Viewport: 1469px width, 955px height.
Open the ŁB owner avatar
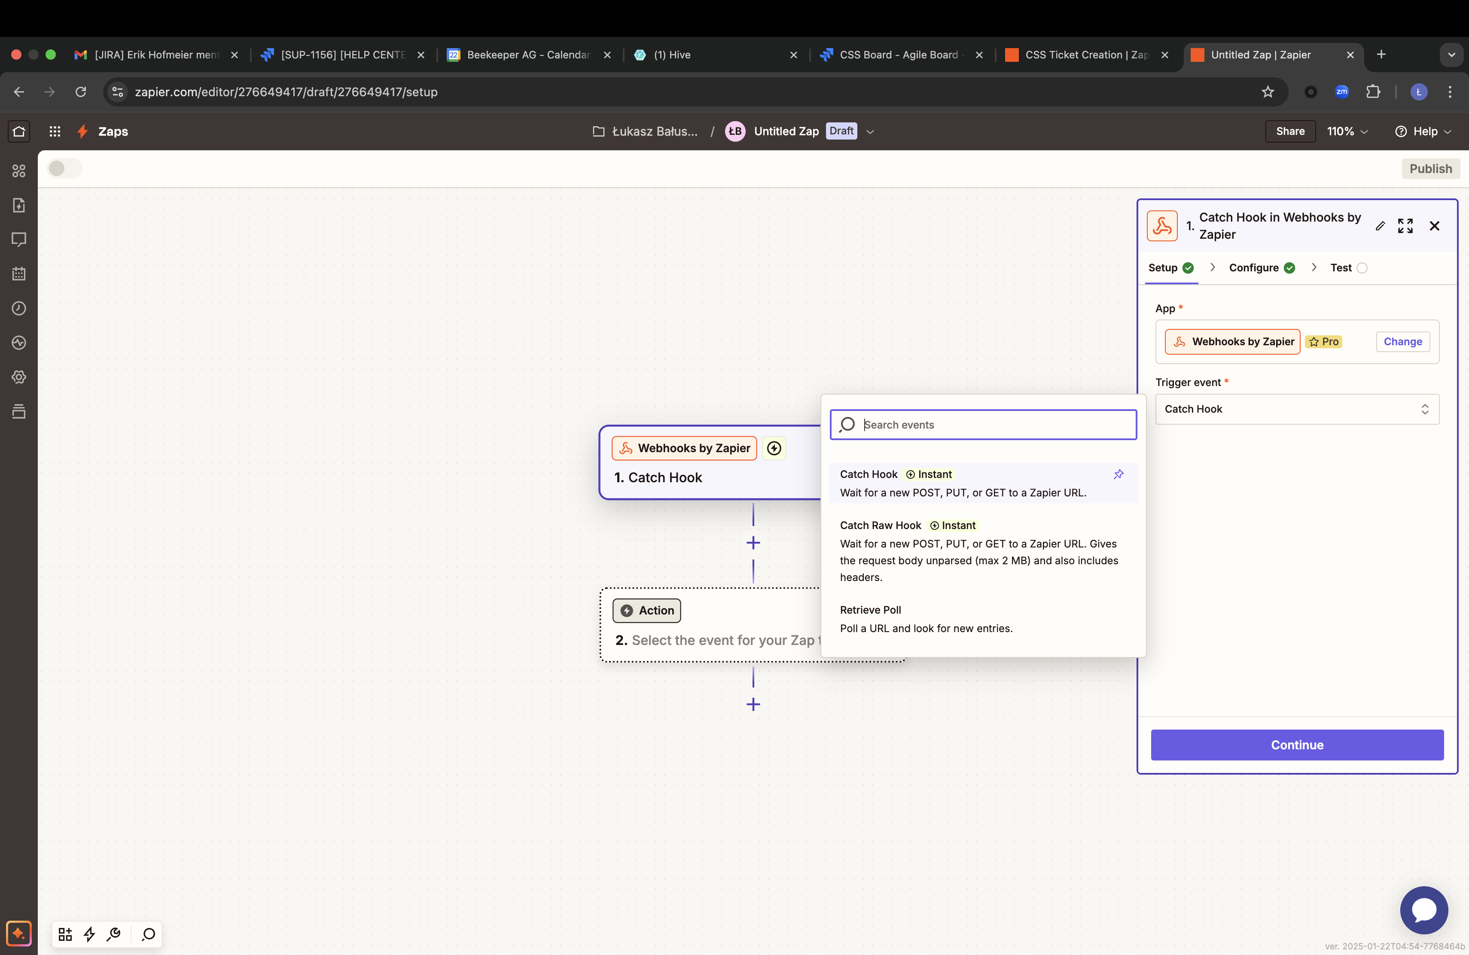point(734,131)
